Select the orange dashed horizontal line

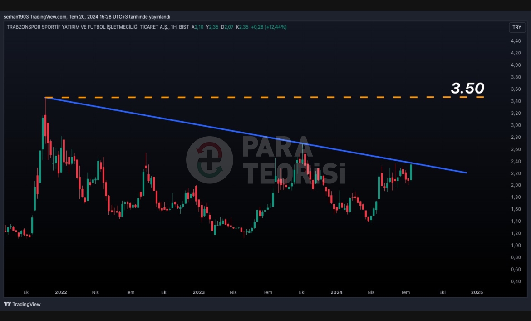tap(264, 97)
